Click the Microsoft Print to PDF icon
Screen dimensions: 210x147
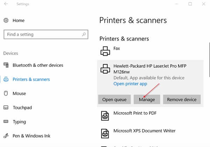105,116
